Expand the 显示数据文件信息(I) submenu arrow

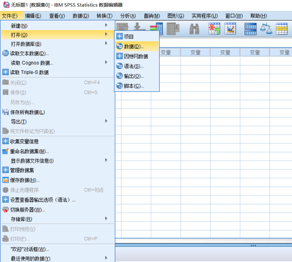[106, 160]
